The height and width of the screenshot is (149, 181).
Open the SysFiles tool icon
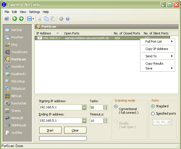pos(7,133)
